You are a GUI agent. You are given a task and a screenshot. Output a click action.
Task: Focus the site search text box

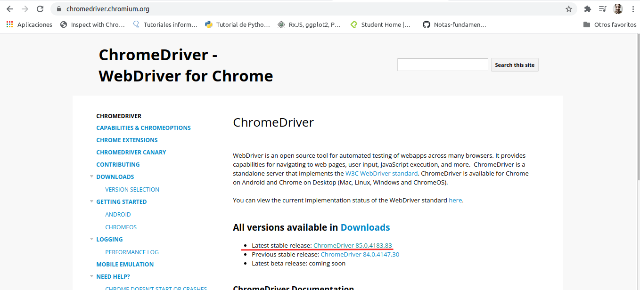point(443,65)
